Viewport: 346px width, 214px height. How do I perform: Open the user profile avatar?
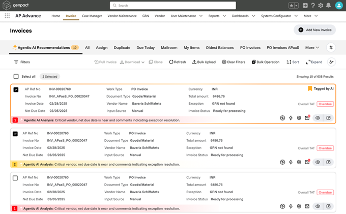(339, 6)
